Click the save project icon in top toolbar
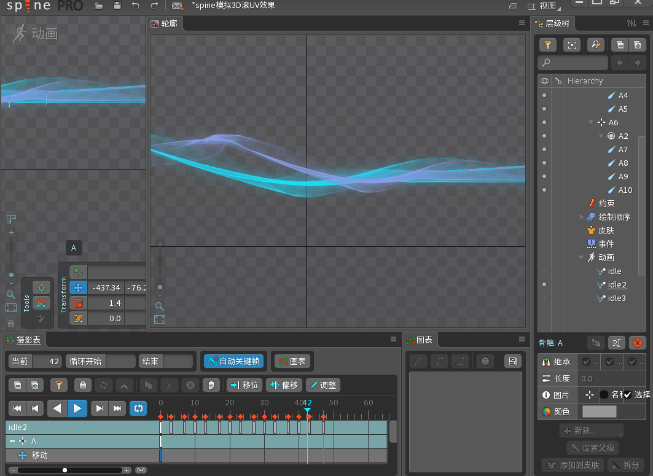The width and height of the screenshot is (653, 476). (x=117, y=6)
